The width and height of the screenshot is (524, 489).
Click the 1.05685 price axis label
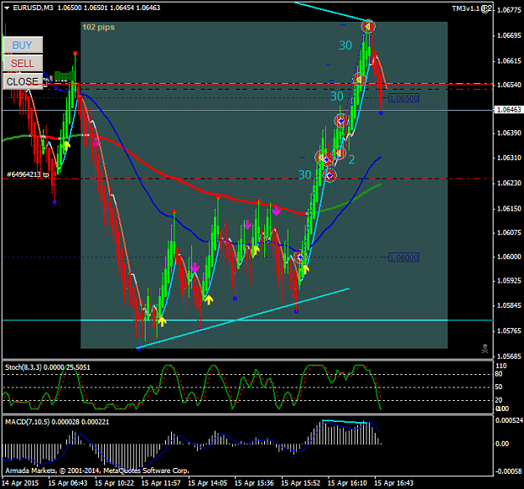click(509, 356)
